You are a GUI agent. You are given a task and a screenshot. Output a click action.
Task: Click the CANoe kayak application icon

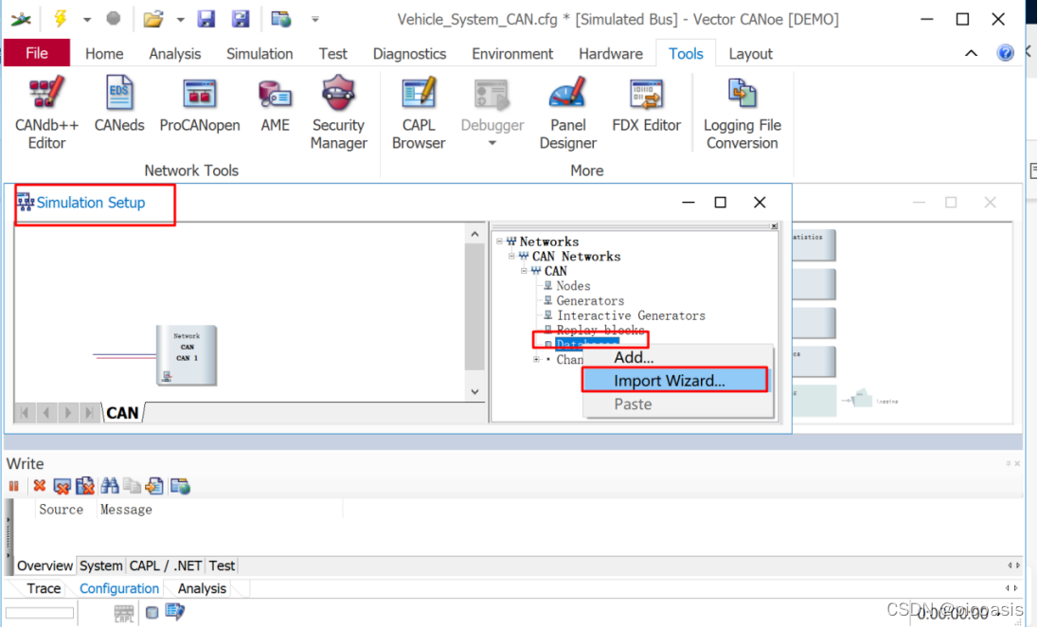point(21,19)
